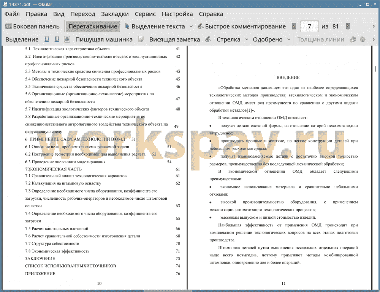Image resolution: width=380 pixels, height=292 pixels.
Task: Choose the Пишущая машинка typewriter tool
Action: 104,39
